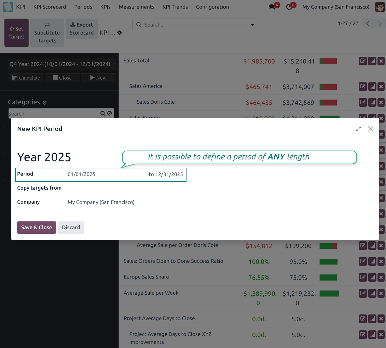Click the user avatar in top bar
386x348 pixels.
[380, 7]
